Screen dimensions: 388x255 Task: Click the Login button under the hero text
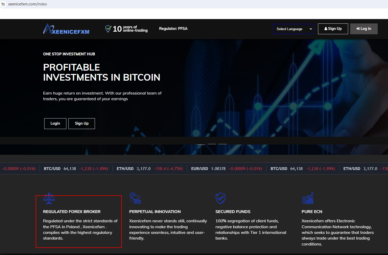coord(55,124)
